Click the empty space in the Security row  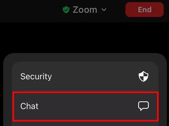pyautogui.click(x=93, y=77)
